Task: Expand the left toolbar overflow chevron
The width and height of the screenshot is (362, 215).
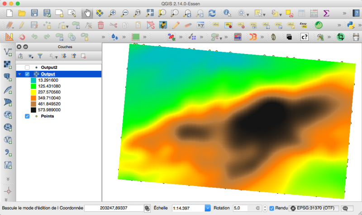Action: [8, 179]
